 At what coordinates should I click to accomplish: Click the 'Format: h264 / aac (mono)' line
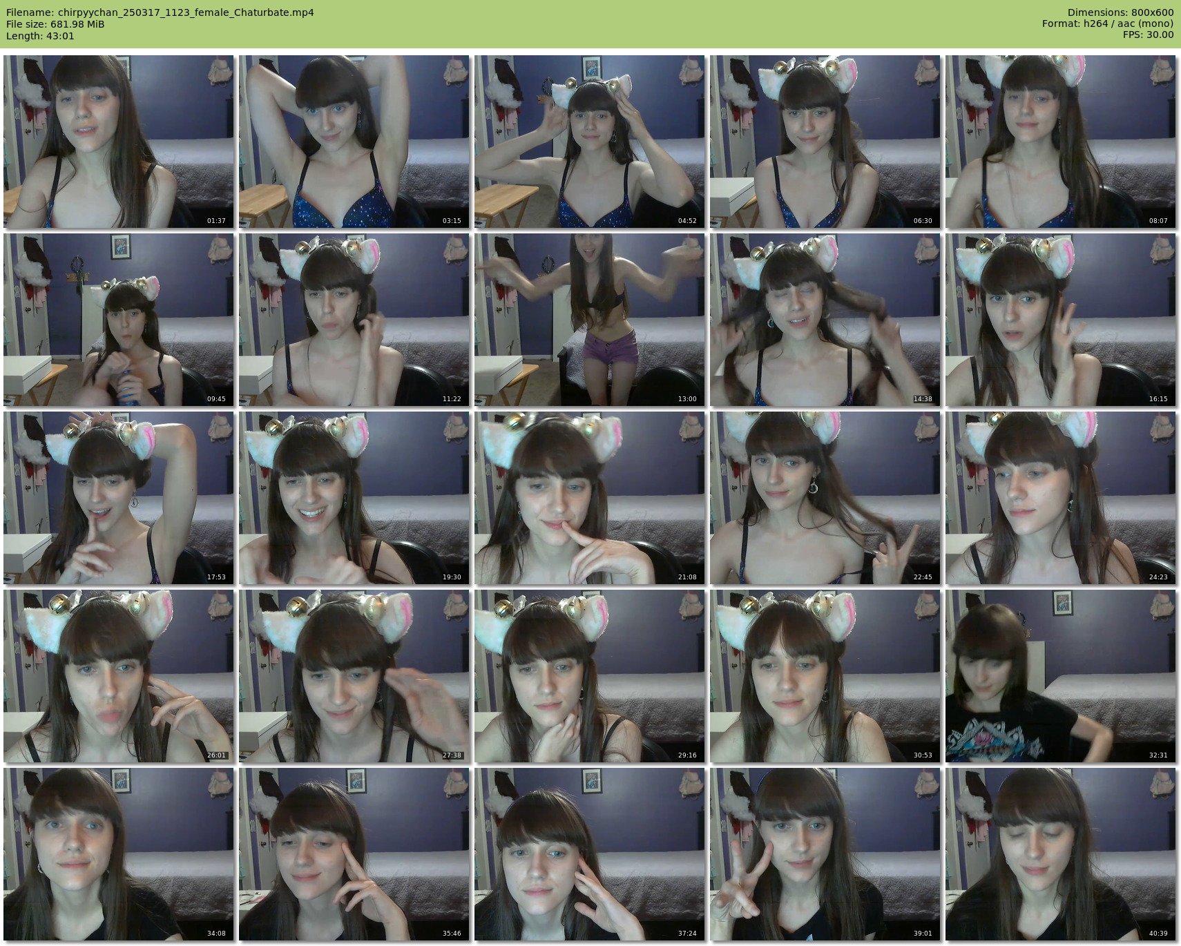click(x=1108, y=24)
